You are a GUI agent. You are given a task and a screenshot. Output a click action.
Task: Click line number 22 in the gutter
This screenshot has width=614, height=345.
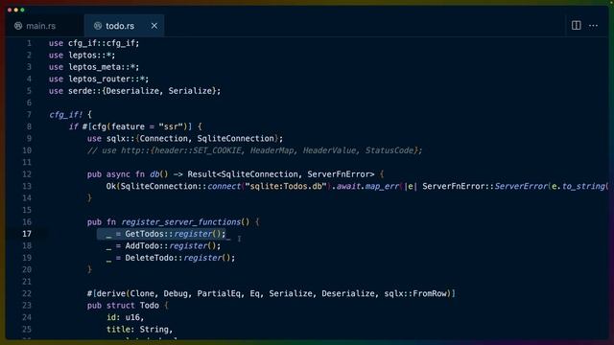27,293
